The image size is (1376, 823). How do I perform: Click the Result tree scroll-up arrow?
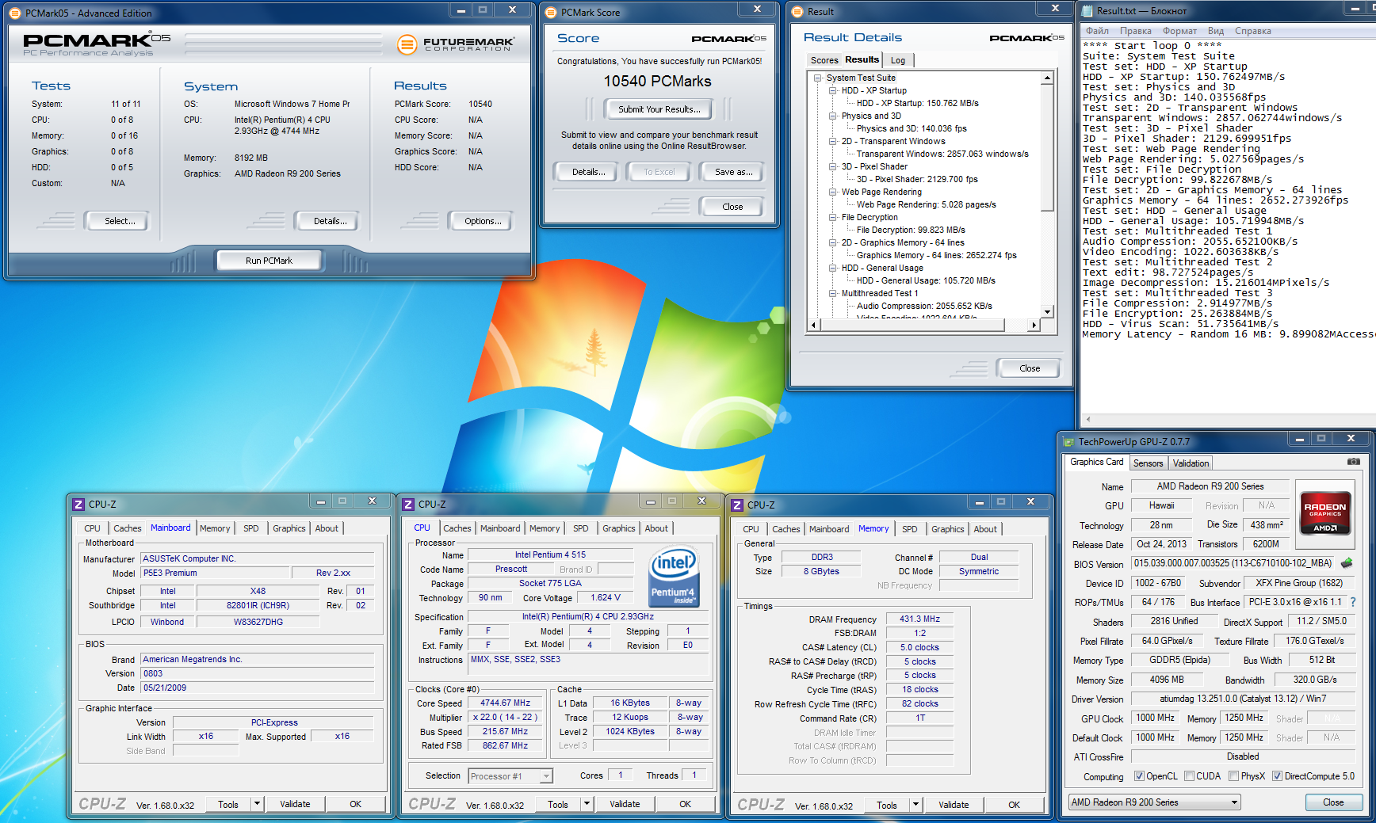click(x=1047, y=78)
